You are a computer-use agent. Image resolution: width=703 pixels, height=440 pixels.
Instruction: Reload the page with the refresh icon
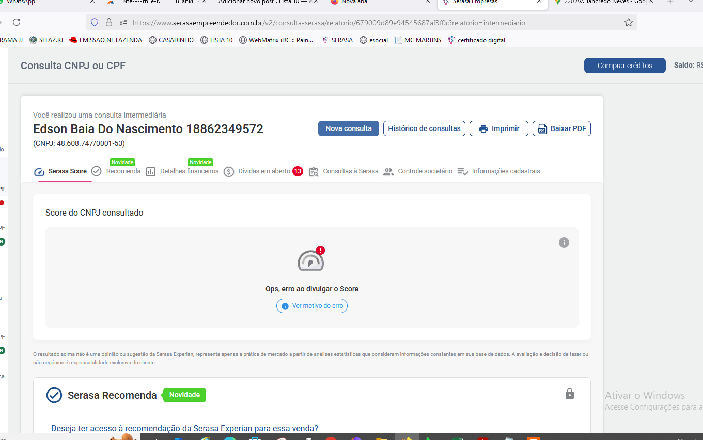coord(17,22)
